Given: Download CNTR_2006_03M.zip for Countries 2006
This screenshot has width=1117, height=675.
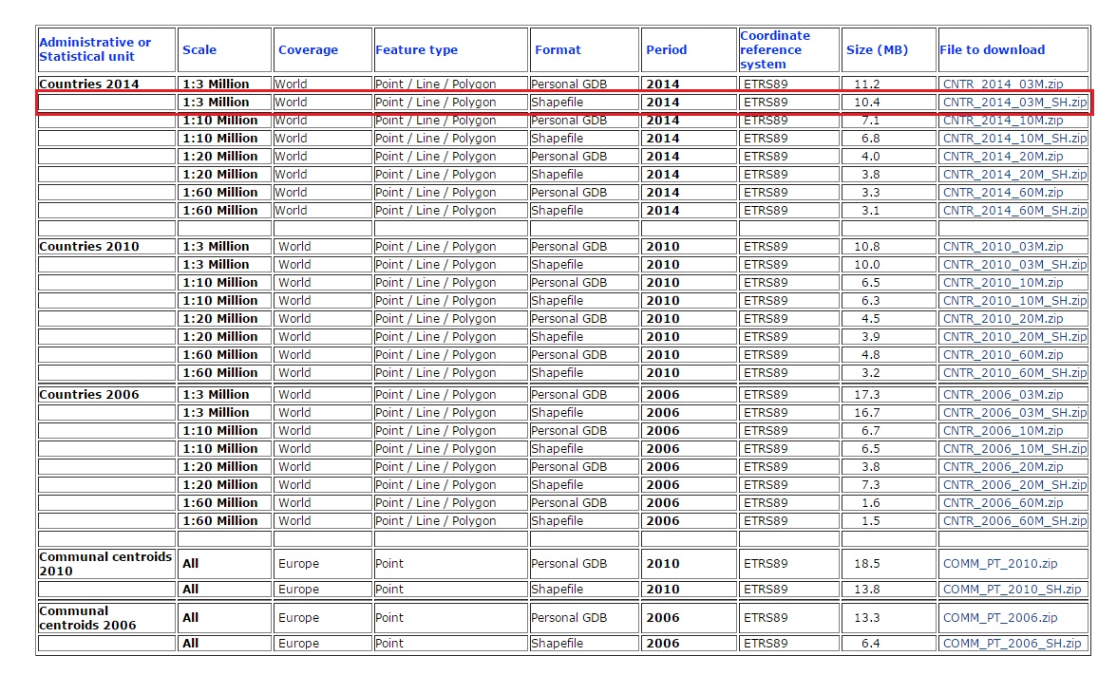Looking at the screenshot, I should click(995, 394).
